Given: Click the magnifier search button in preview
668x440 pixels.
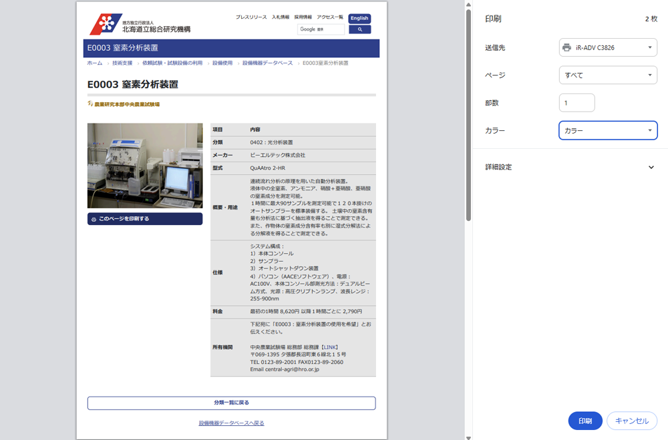Looking at the screenshot, I should coord(359,29).
